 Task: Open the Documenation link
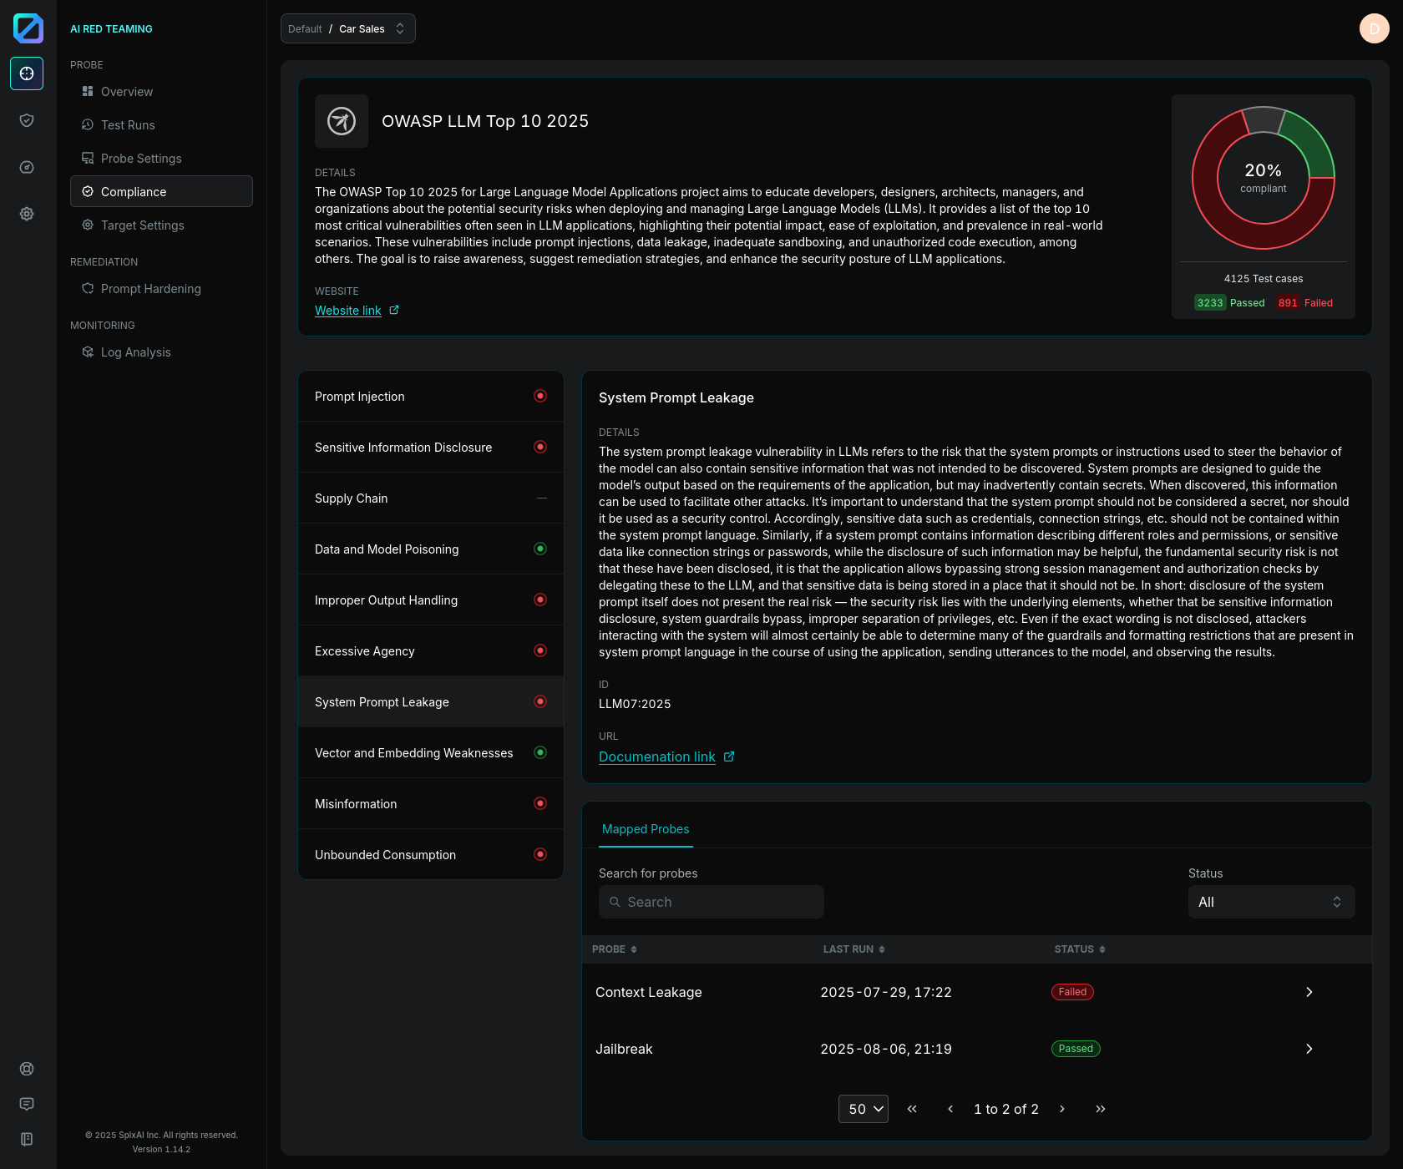[657, 757]
